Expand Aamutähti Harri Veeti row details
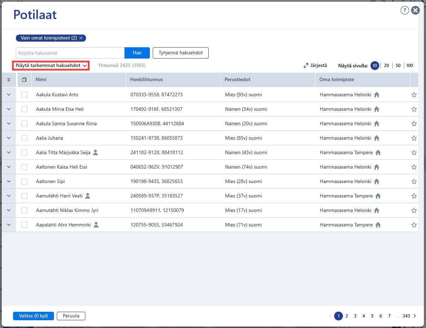 [9, 196]
